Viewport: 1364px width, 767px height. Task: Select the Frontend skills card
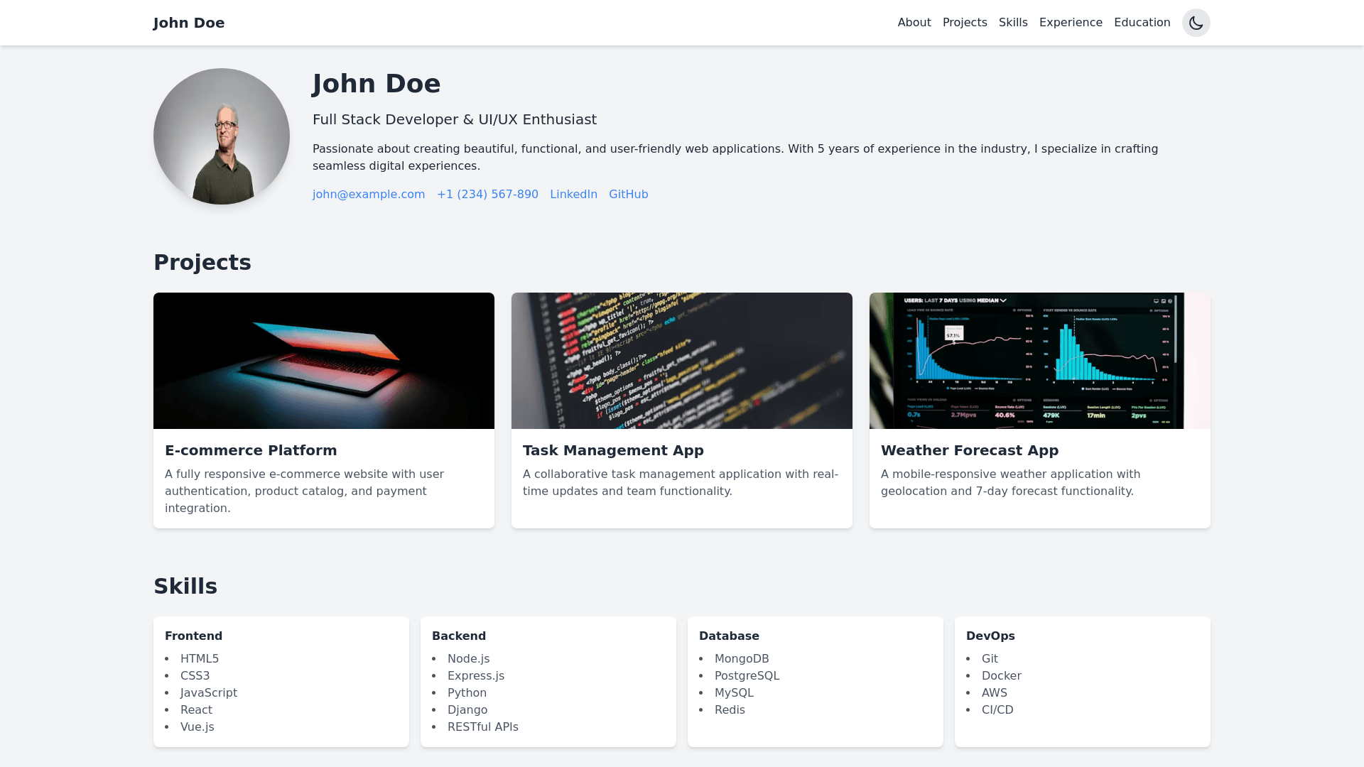pyautogui.click(x=281, y=681)
